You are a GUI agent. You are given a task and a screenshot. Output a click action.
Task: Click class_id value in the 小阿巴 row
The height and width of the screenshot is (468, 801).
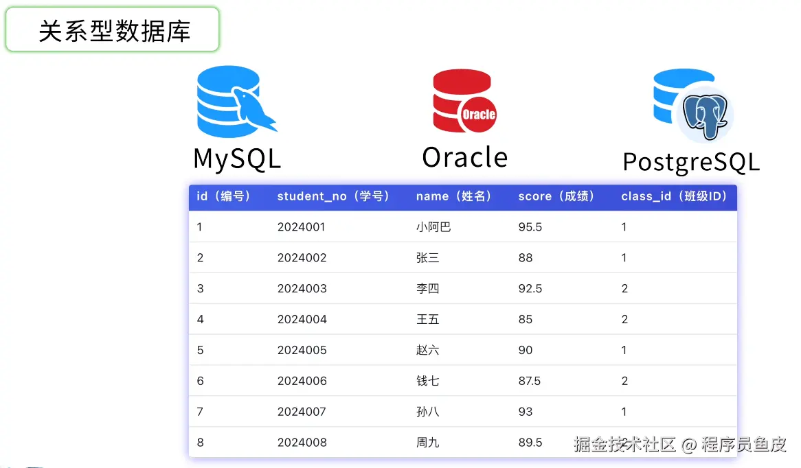tap(624, 227)
